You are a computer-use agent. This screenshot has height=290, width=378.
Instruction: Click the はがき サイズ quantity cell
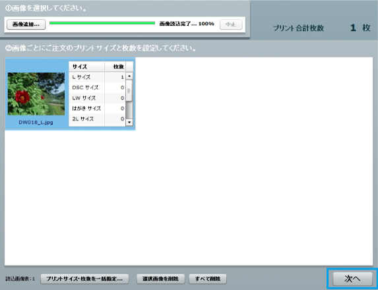tap(115, 108)
